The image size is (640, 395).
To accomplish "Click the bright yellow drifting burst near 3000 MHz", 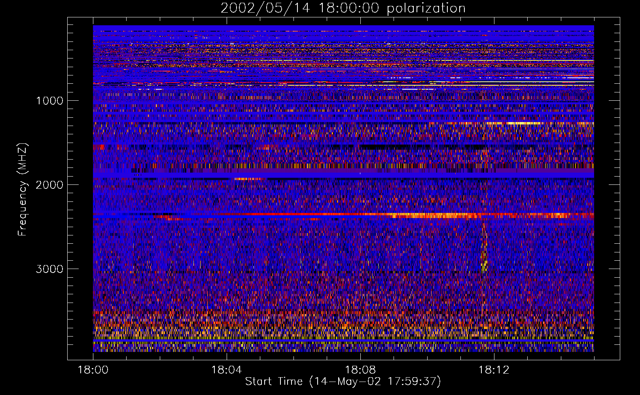I will point(484,249).
